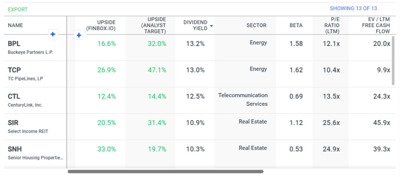Sort by Upside (Analyst Target) column header
Viewport: 402px width, 177px height.
tap(152, 26)
